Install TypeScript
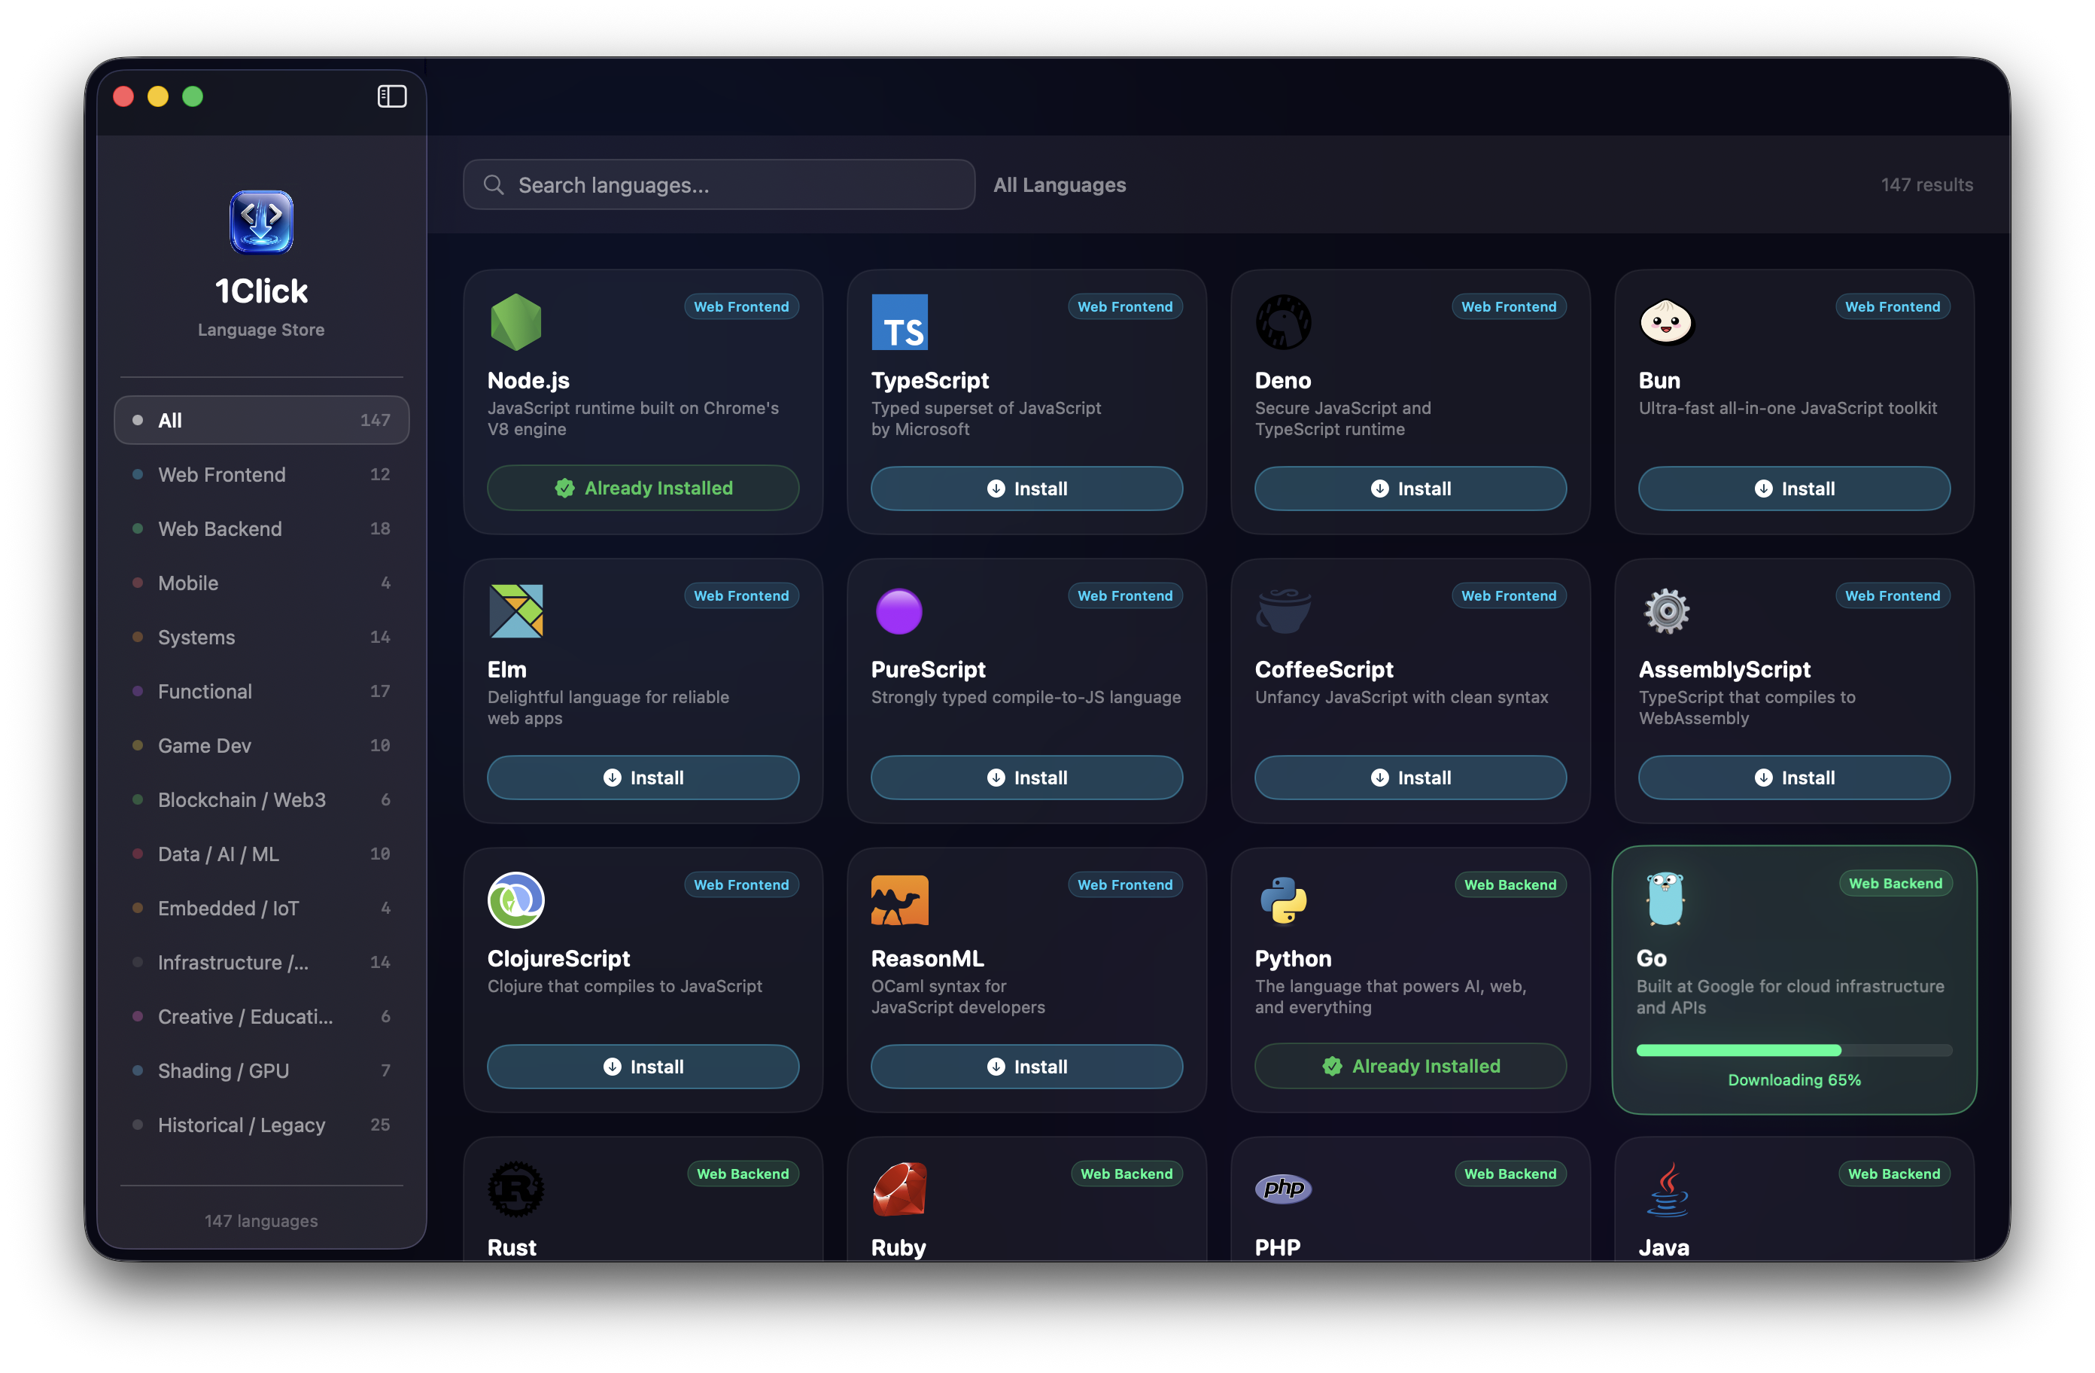This screenshot has height=1373, width=2095. [x=1026, y=489]
